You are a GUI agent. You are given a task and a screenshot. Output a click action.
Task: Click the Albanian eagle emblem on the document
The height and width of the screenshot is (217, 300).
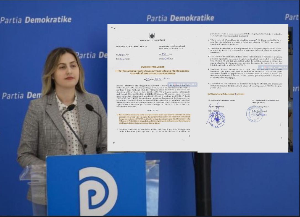(152, 36)
